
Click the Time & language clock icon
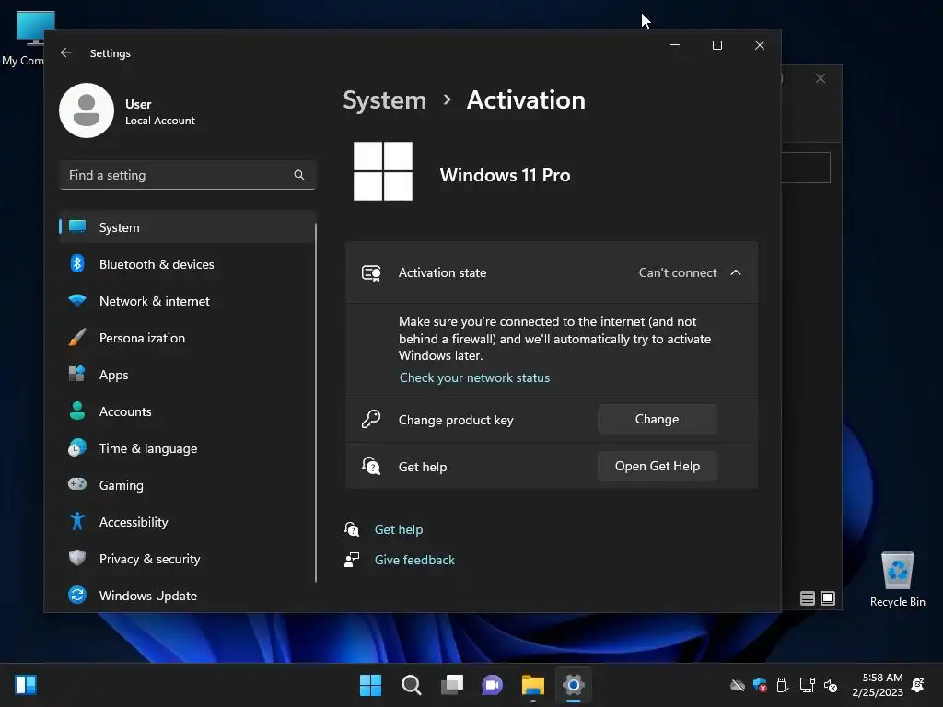click(77, 447)
